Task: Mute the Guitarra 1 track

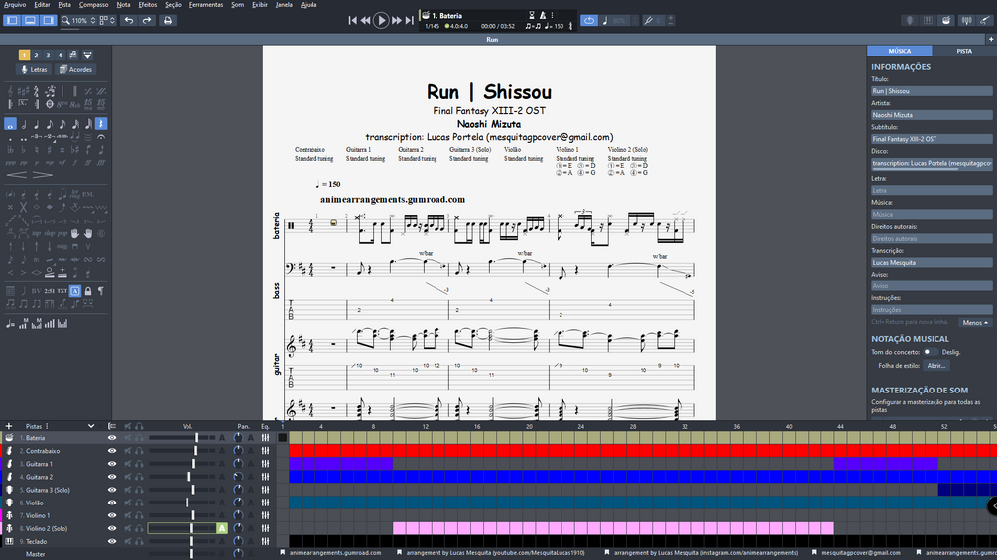Action: coord(128,464)
